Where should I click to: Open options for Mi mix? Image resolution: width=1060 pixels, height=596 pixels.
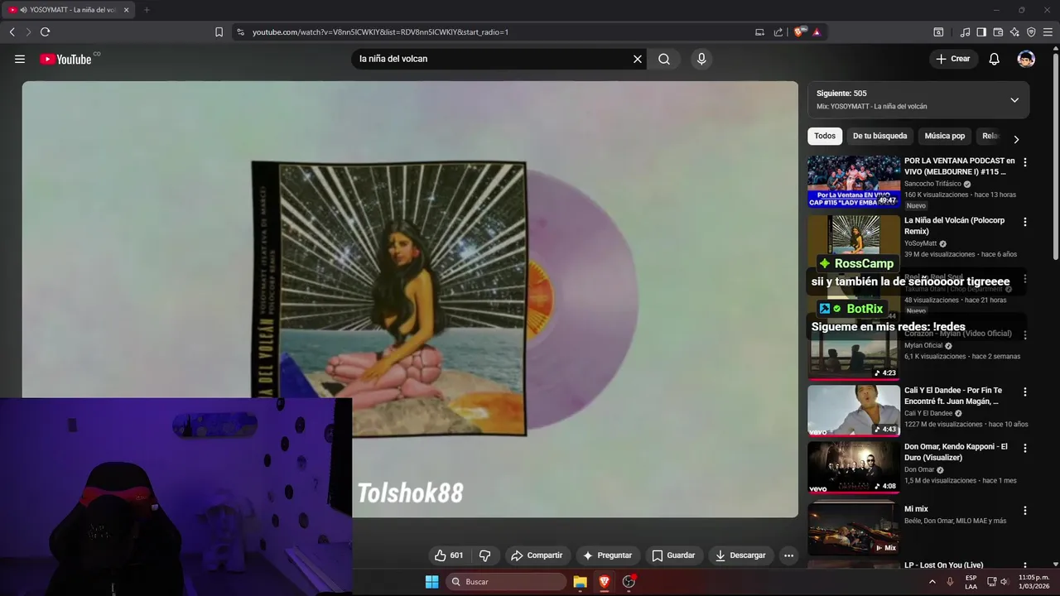click(1025, 511)
